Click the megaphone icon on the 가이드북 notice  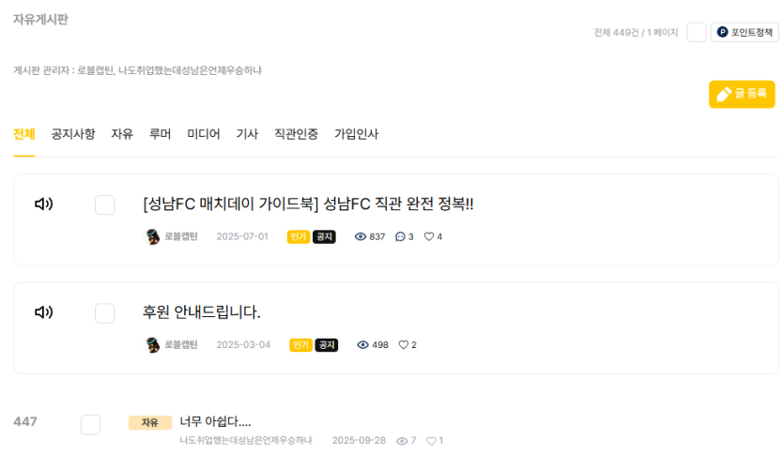pyautogui.click(x=43, y=204)
